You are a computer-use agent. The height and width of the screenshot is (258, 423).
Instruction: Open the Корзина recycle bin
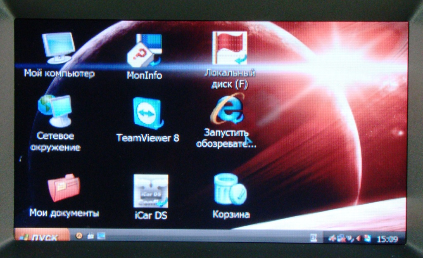(230, 189)
